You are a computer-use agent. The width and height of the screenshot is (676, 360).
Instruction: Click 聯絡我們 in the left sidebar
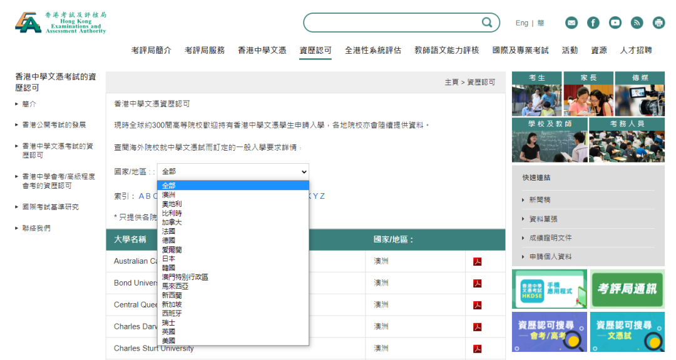pos(36,228)
